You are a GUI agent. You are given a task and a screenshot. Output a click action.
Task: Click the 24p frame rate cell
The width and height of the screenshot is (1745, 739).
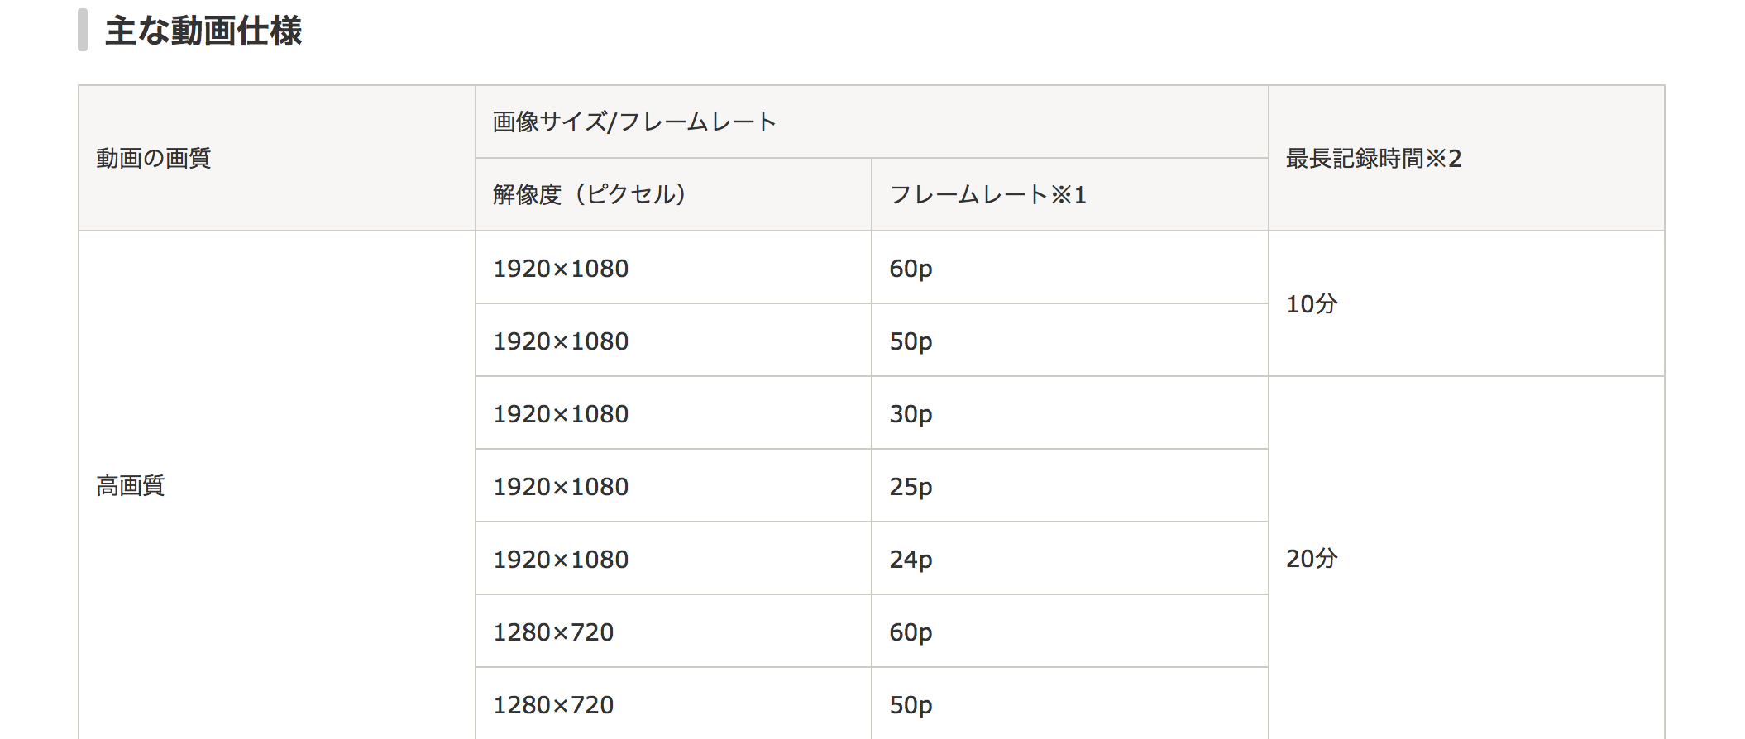tap(1070, 559)
